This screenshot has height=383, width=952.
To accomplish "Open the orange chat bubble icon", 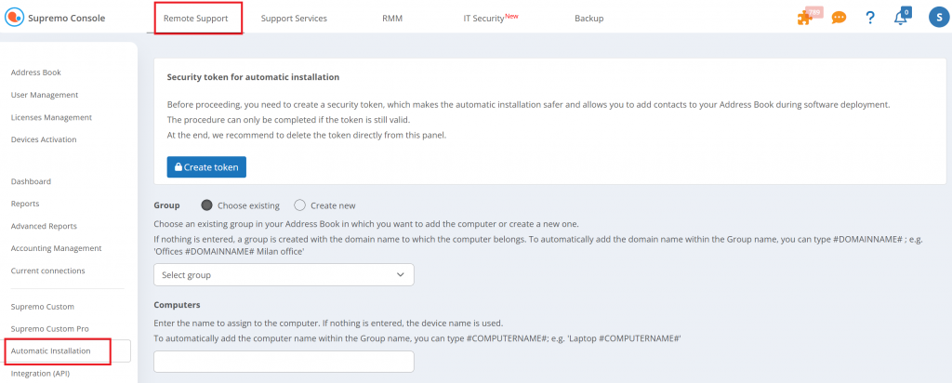I will [839, 18].
